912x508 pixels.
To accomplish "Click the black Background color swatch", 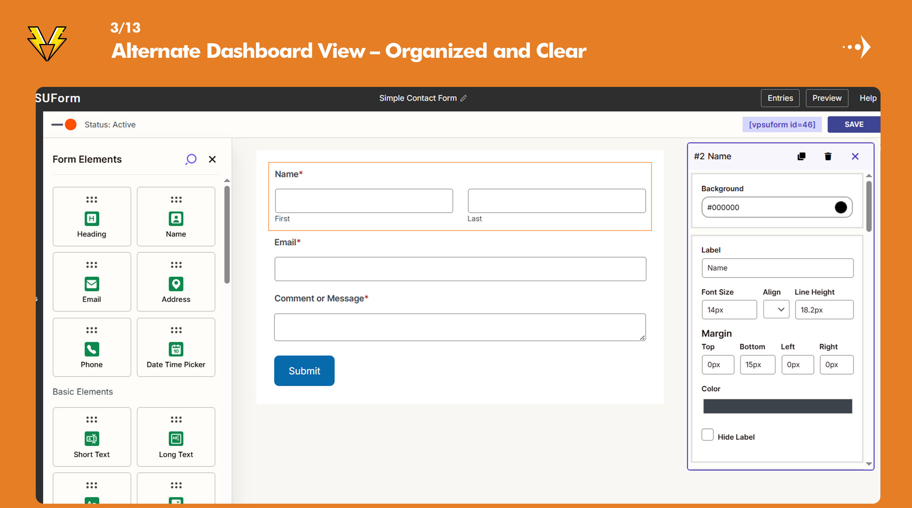I will (x=840, y=207).
